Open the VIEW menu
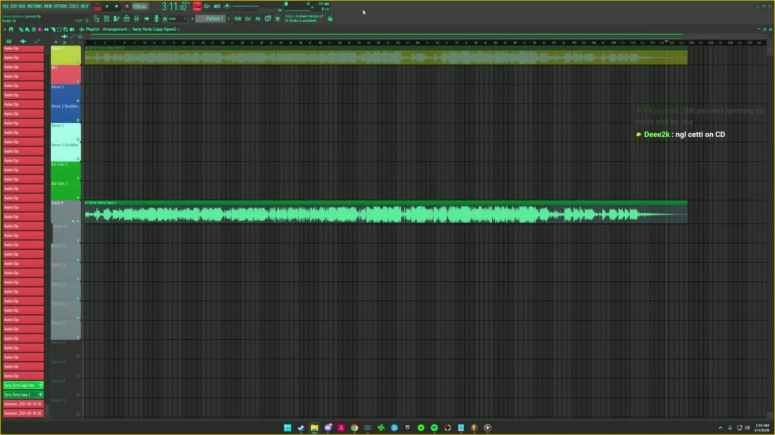The height and width of the screenshot is (435, 775). [48, 6]
